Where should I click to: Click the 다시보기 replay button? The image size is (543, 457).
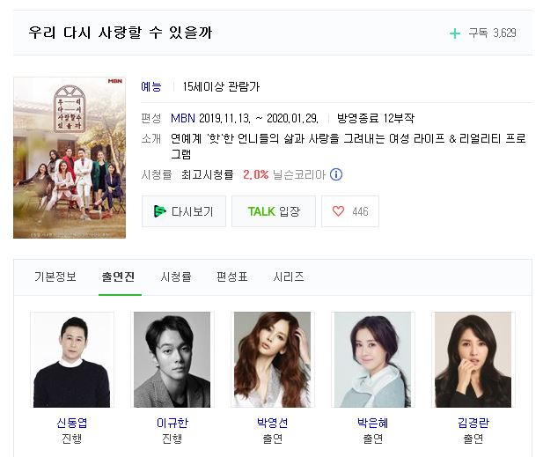click(x=184, y=211)
